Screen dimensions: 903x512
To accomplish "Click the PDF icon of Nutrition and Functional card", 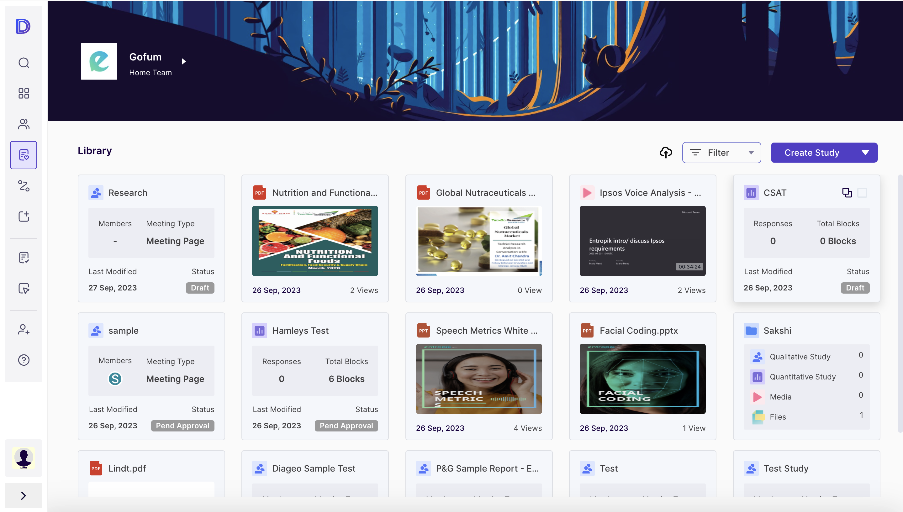I will pyautogui.click(x=259, y=192).
